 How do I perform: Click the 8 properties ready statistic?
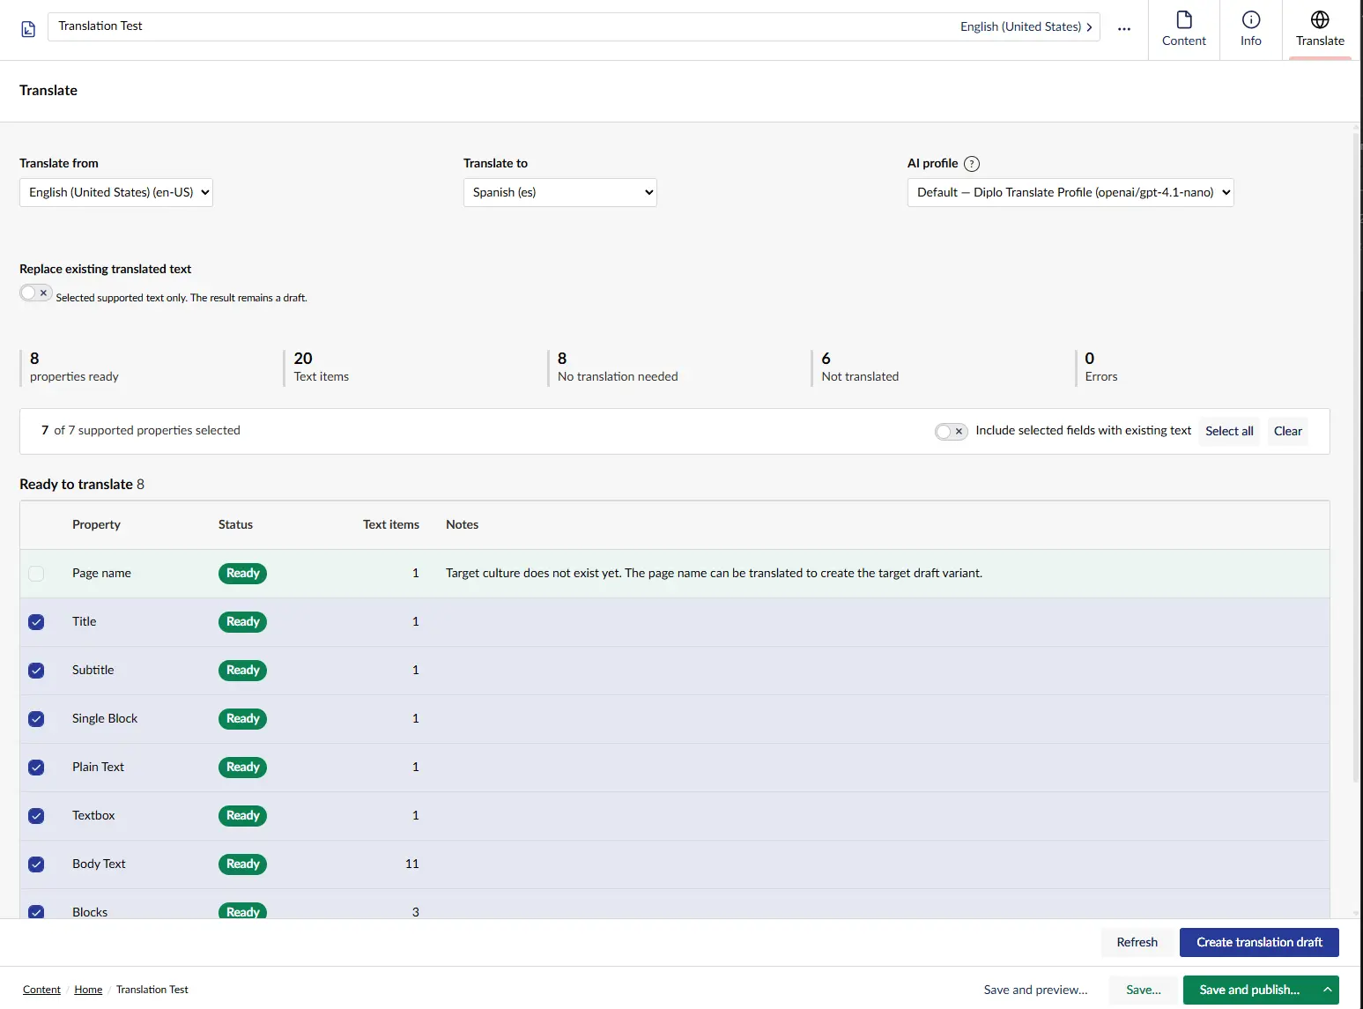74,367
